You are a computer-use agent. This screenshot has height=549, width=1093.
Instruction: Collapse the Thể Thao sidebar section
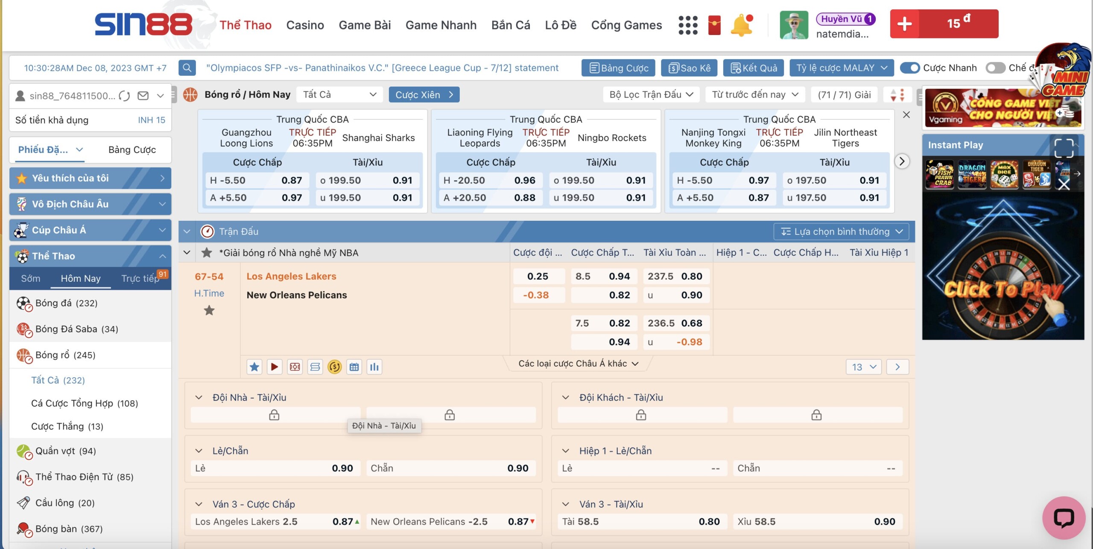point(162,256)
